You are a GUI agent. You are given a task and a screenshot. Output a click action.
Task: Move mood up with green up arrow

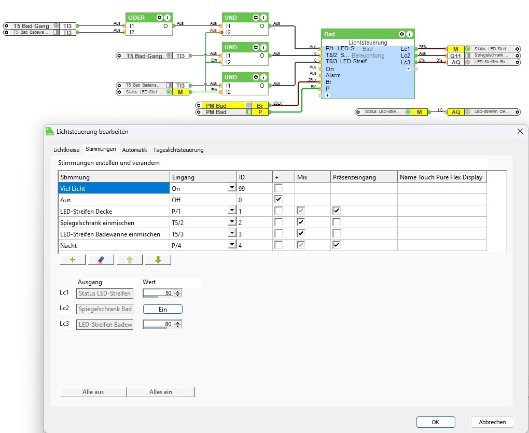[x=129, y=260]
